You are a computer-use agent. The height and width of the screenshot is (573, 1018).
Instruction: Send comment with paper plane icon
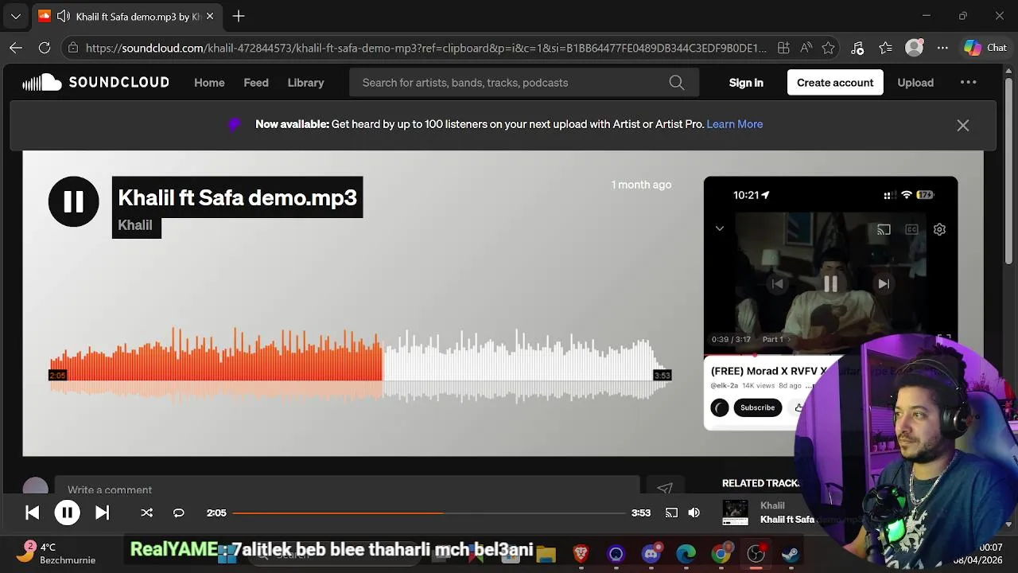pyautogui.click(x=665, y=489)
